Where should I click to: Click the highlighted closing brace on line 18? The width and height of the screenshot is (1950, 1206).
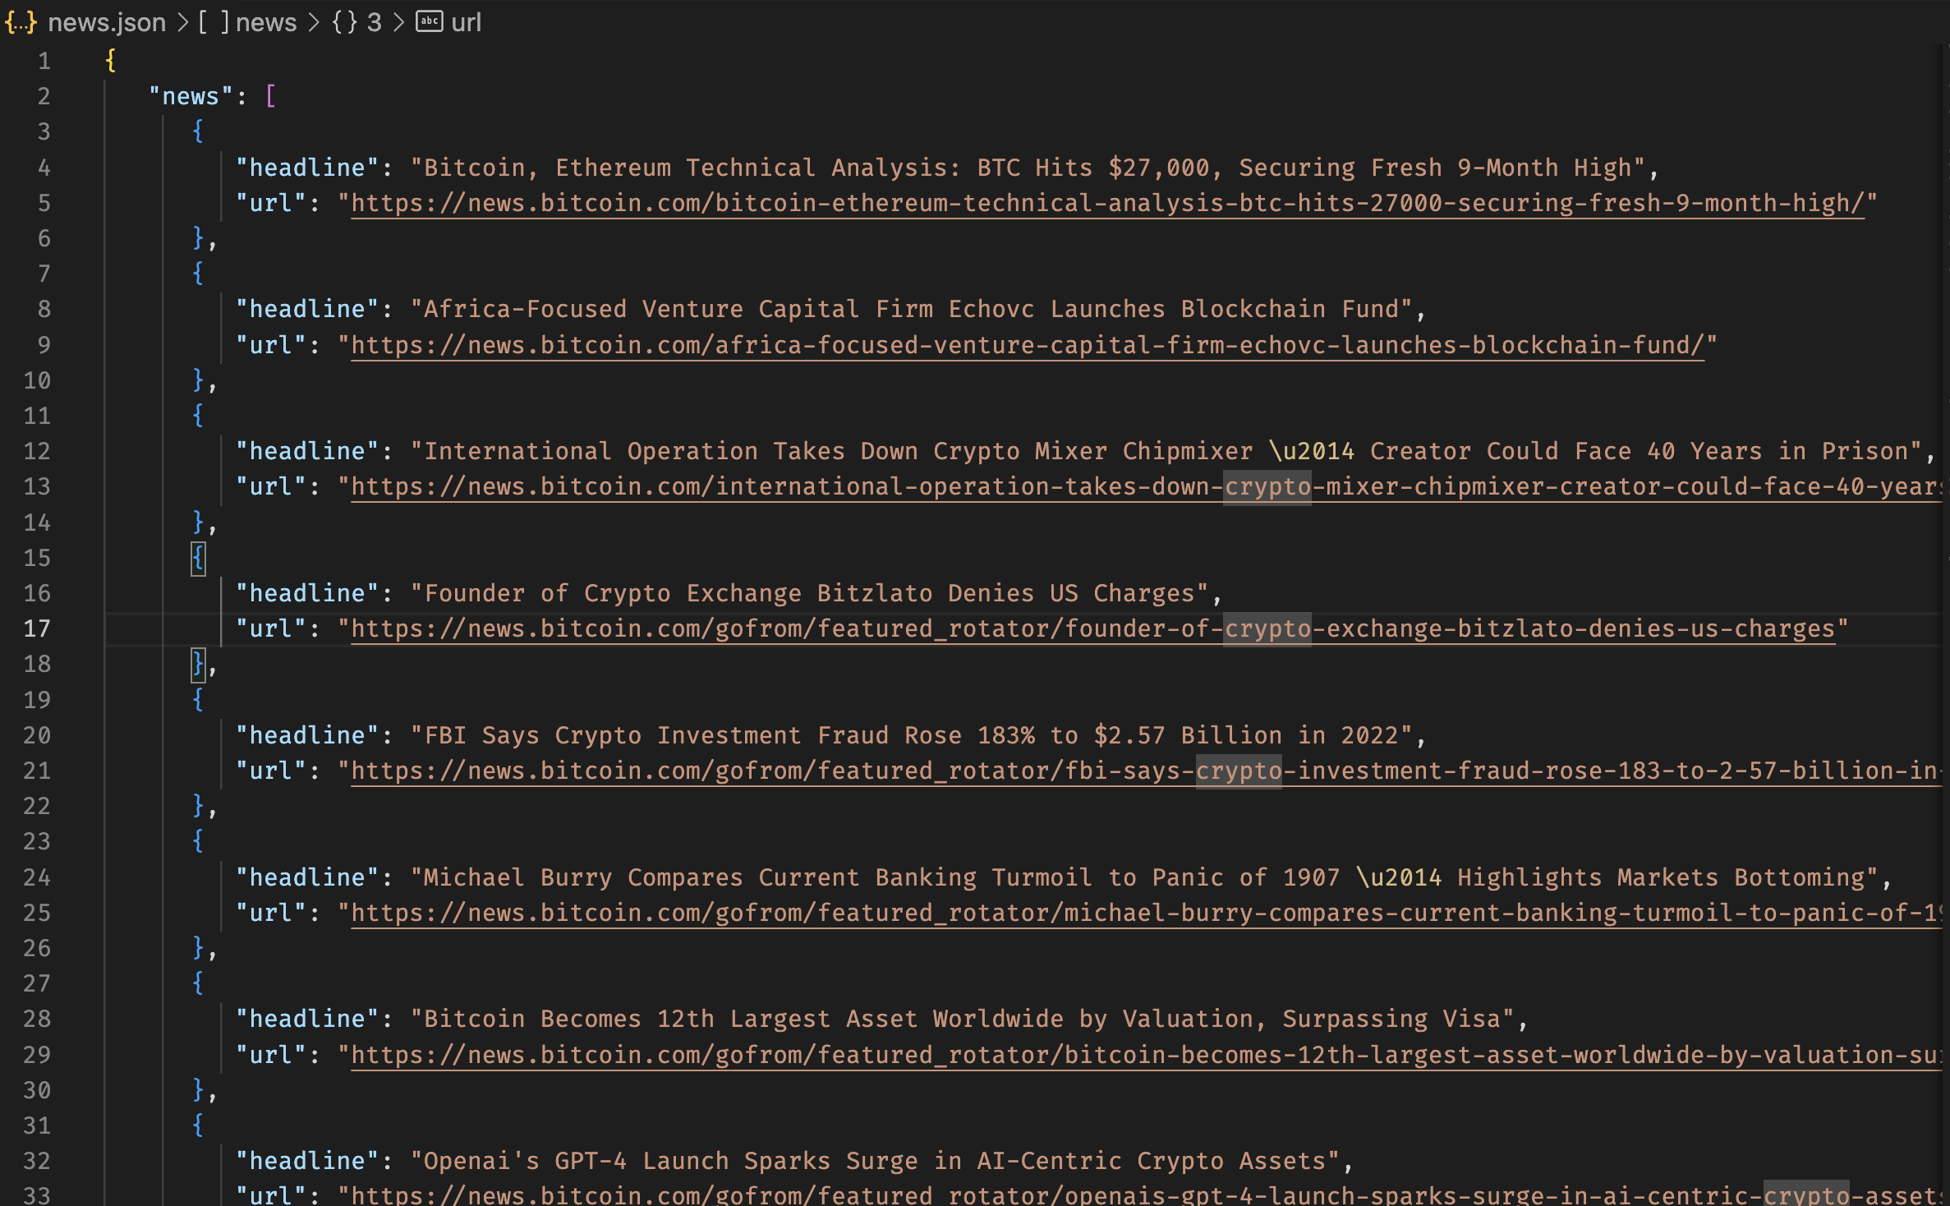pyautogui.click(x=198, y=665)
